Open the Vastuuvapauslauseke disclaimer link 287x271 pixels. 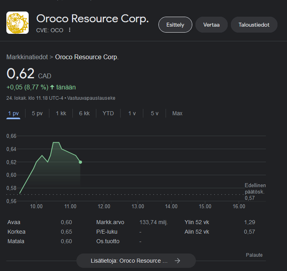click(91, 98)
